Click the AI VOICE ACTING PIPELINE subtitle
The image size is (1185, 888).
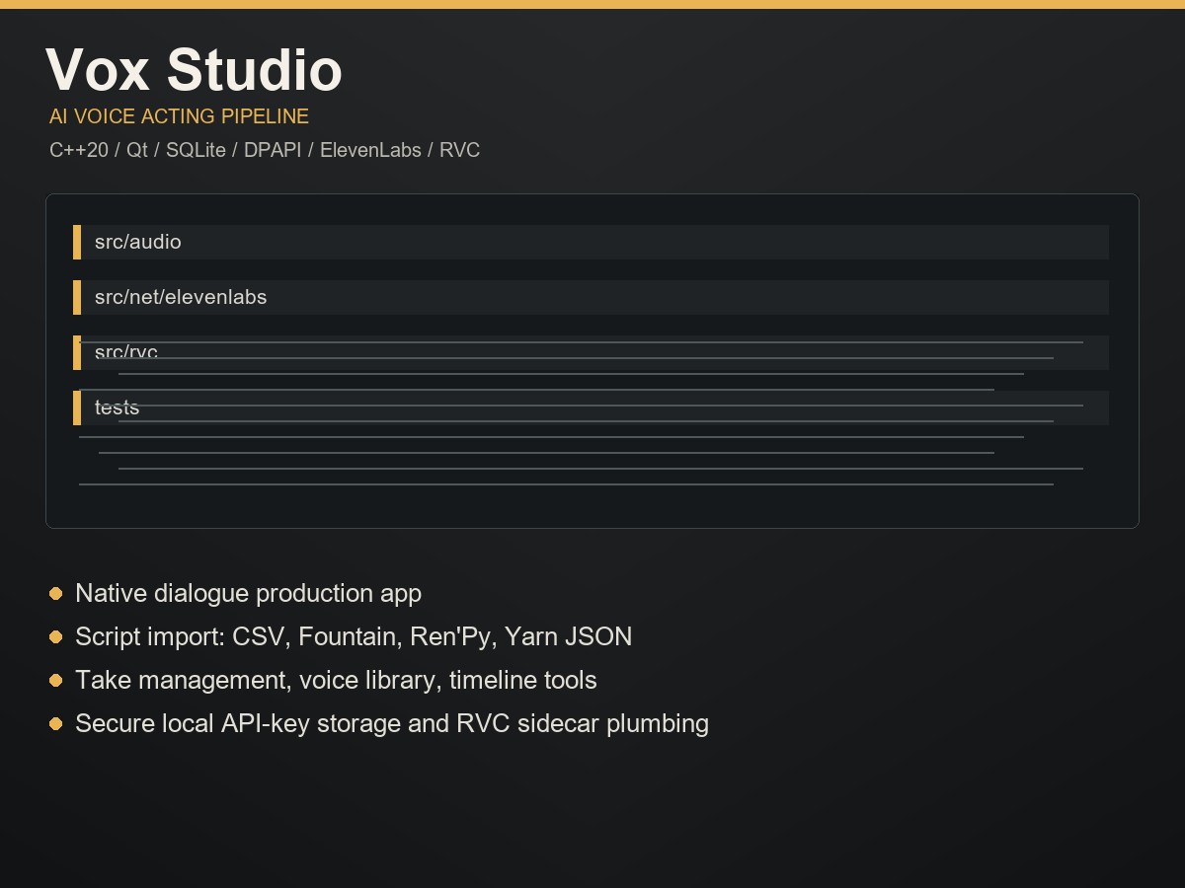(179, 116)
